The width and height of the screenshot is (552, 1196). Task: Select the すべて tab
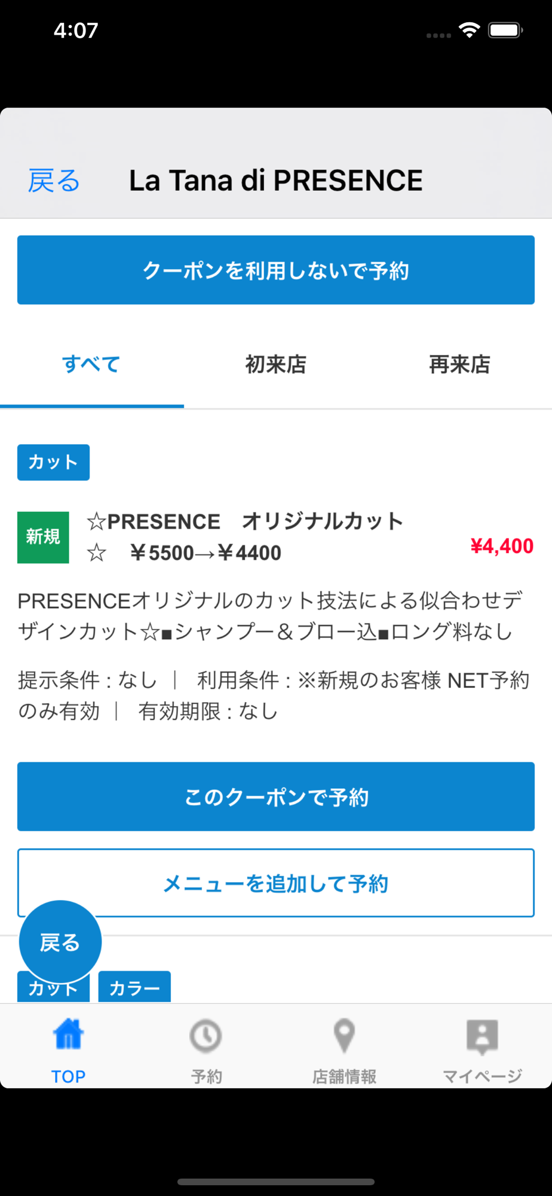(x=91, y=364)
